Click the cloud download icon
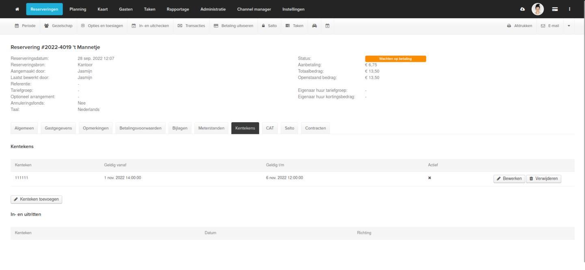Screen dimensions: 585x270 click(522, 9)
